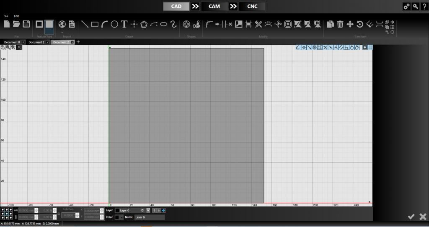Open help with the question mark icon
The width and height of the screenshot is (429, 227).
424,7
